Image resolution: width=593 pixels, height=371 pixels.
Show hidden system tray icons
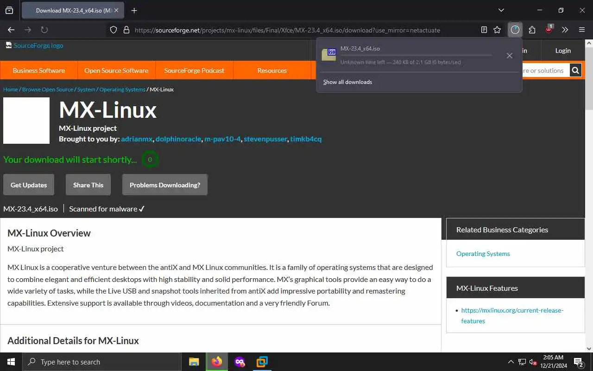tap(511, 362)
